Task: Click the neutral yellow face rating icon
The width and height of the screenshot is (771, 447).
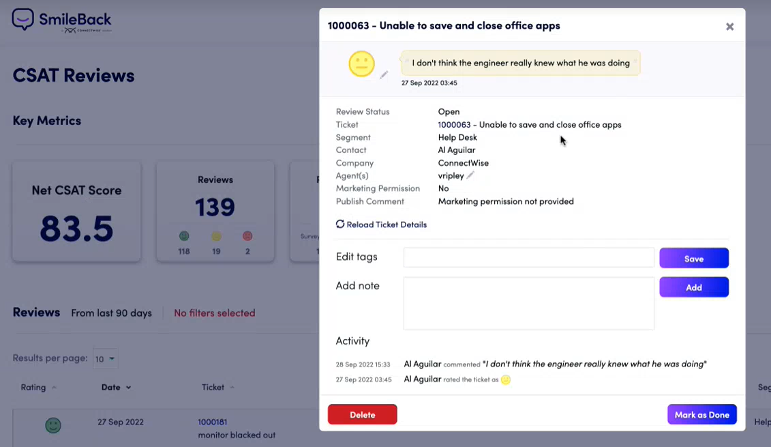Action: pyautogui.click(x=361, y=64)
